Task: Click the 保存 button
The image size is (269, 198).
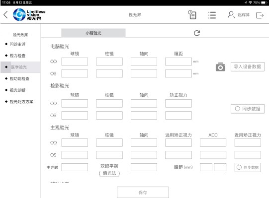Action: click(x=143, y=193)
